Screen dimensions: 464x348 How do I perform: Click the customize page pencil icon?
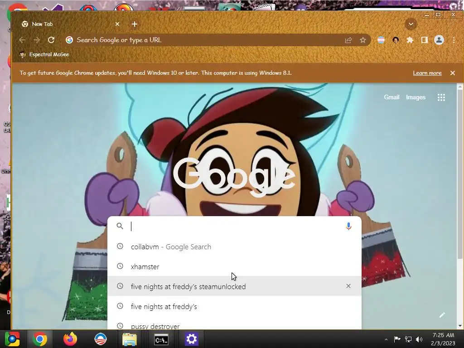point(442,315)
